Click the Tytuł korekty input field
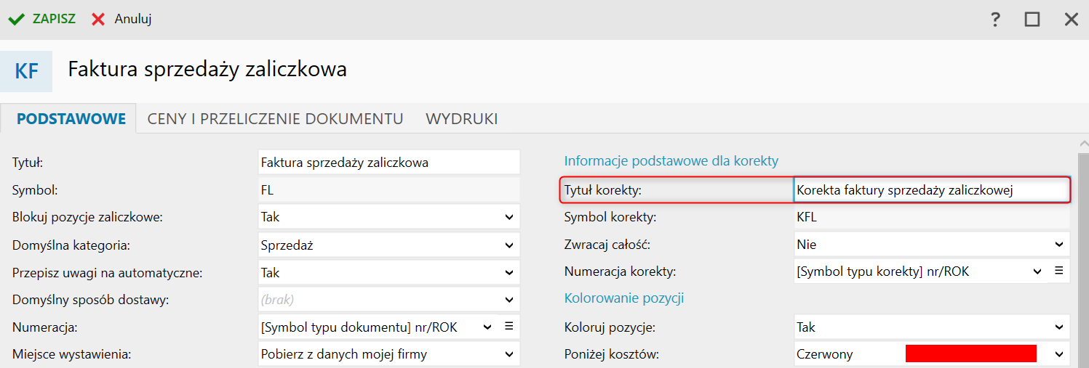This screenshot has height=368, width=1089. 932,190
